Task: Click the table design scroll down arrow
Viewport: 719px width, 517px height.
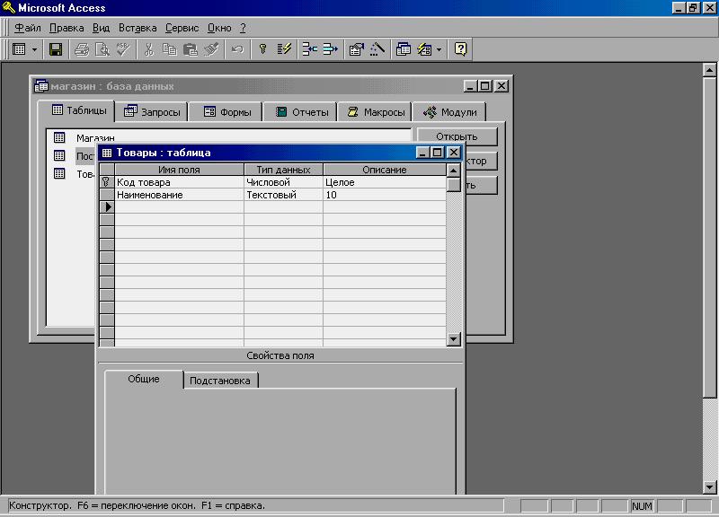Action: [x=454, y=339]
